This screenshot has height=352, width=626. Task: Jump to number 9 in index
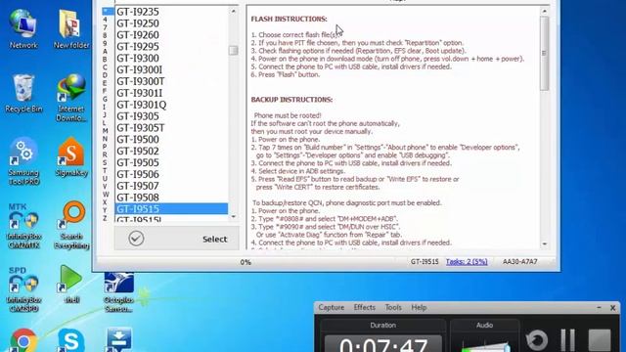105,43
